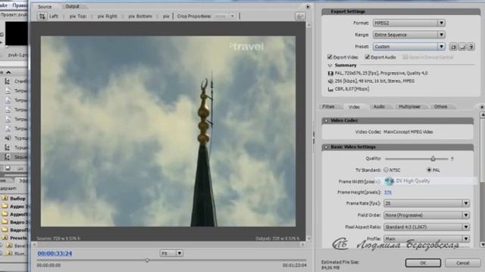Click the Import Preset icon
This screenshot has height=272, width=485.
[462, 47]
